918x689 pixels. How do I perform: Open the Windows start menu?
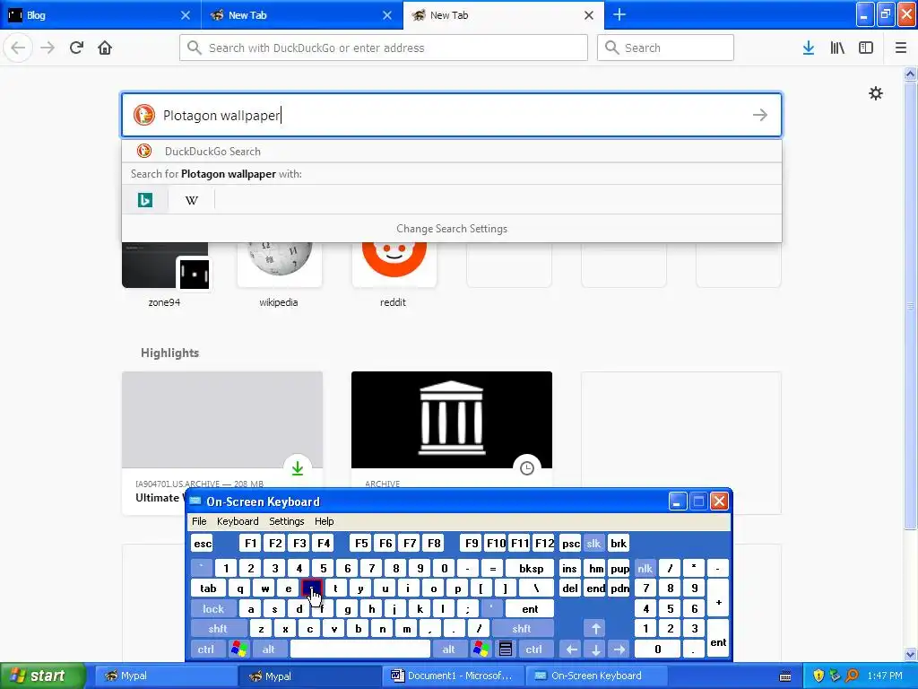point(42,676)
